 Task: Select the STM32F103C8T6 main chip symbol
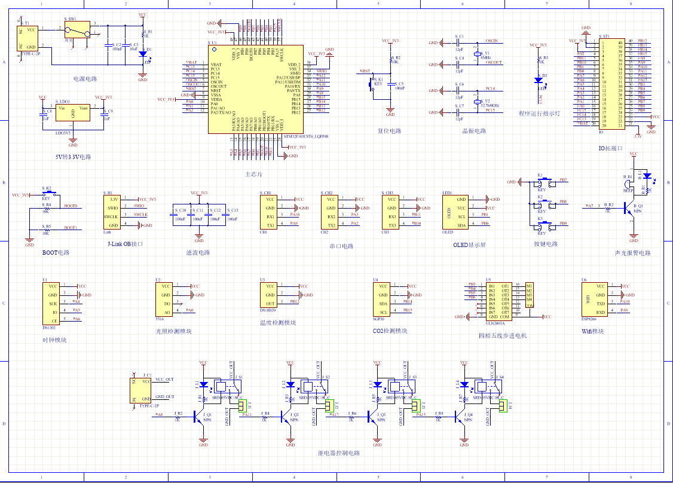click(256, 89)
